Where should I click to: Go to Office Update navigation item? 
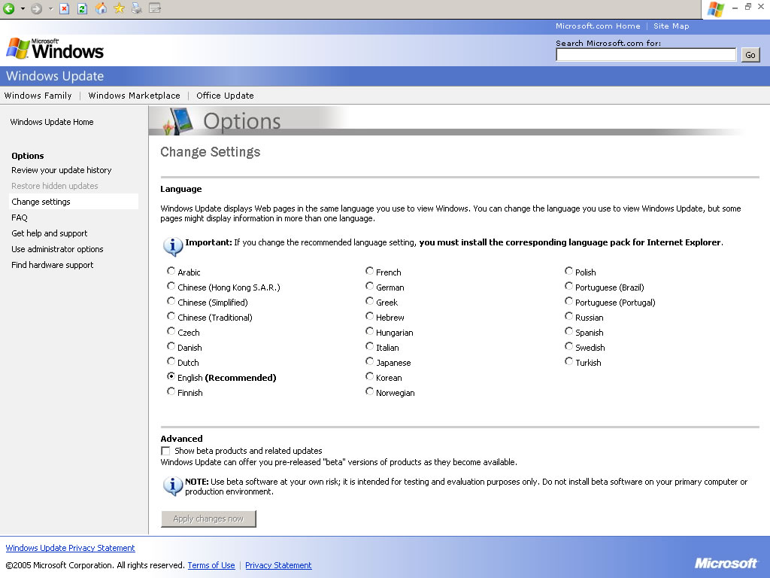[225, 96]
